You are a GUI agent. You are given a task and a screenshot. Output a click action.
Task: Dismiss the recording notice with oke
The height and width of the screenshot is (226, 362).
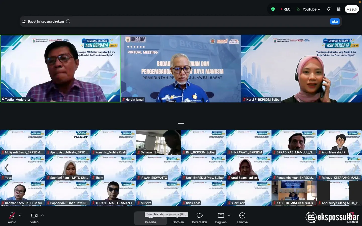point(335,22)
